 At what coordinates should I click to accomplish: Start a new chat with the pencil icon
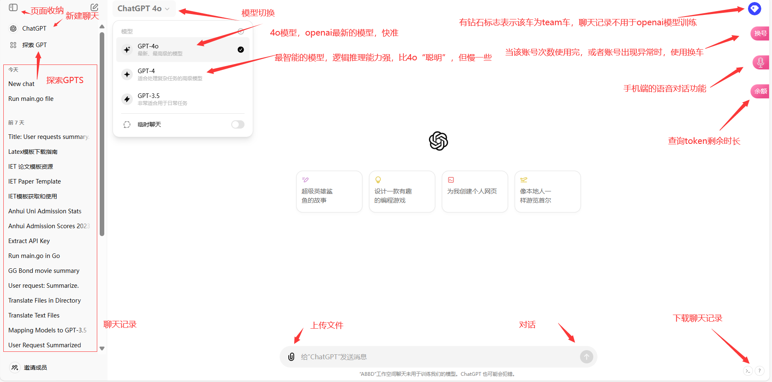[x=94, y=7]
